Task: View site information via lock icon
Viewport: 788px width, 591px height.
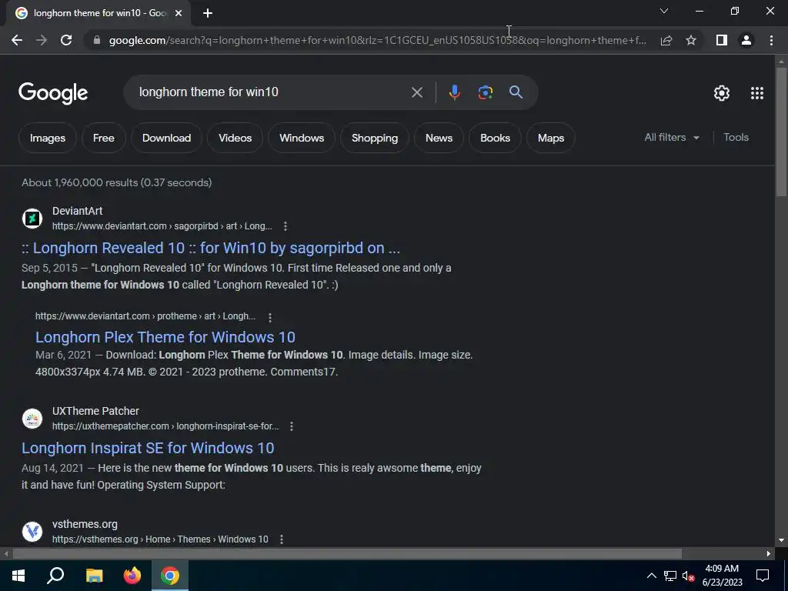Action: 97,40
